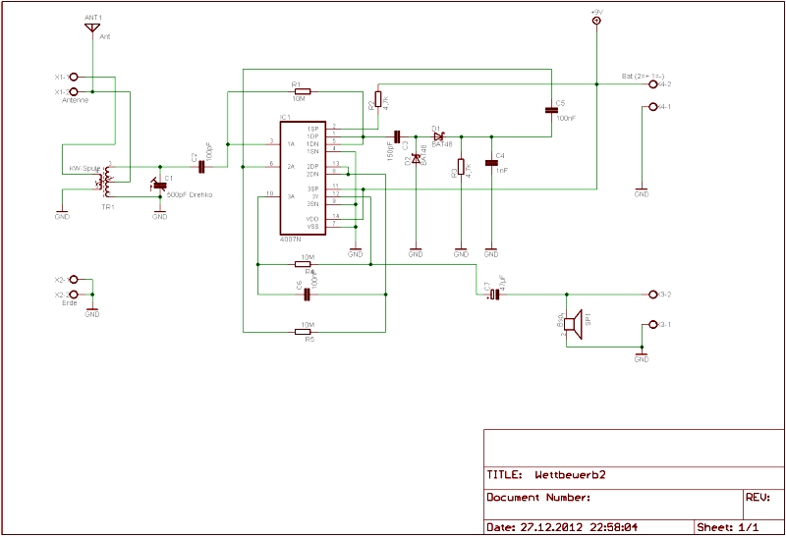This screenshot has width=786, height=537.
Task: Click the X3-2 speaker output pin
Action: [652, 295]
